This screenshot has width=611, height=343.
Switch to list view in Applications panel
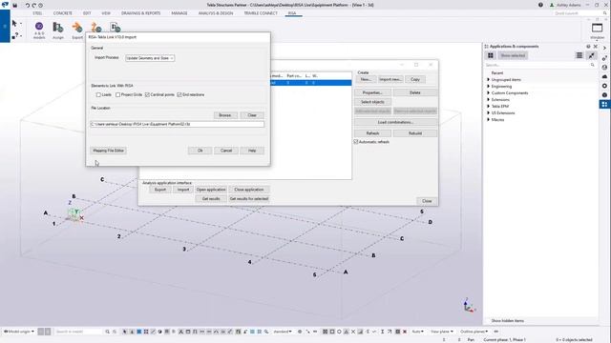tap(579, 55)
